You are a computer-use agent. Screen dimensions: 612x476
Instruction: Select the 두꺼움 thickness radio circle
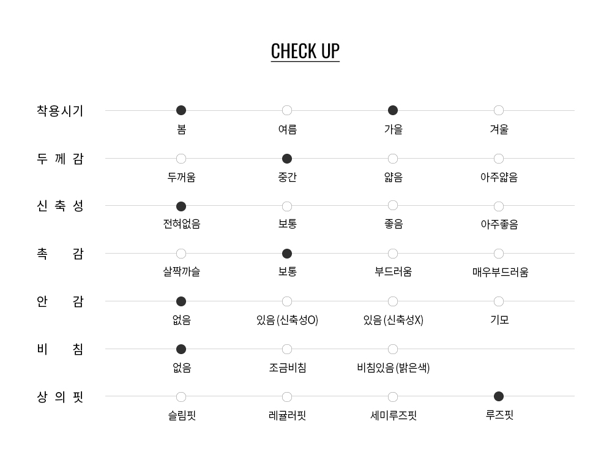181,159
